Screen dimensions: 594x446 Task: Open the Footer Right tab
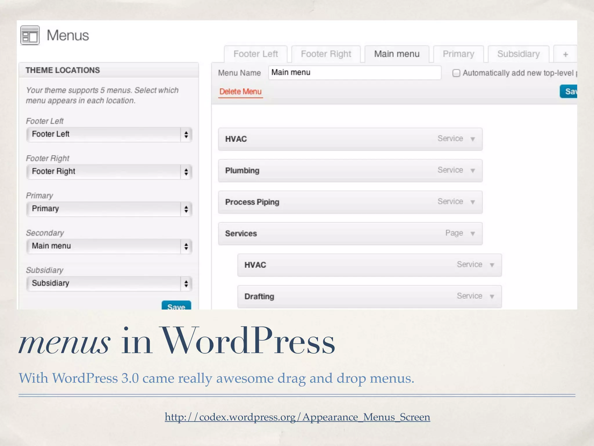click(326, 54)
